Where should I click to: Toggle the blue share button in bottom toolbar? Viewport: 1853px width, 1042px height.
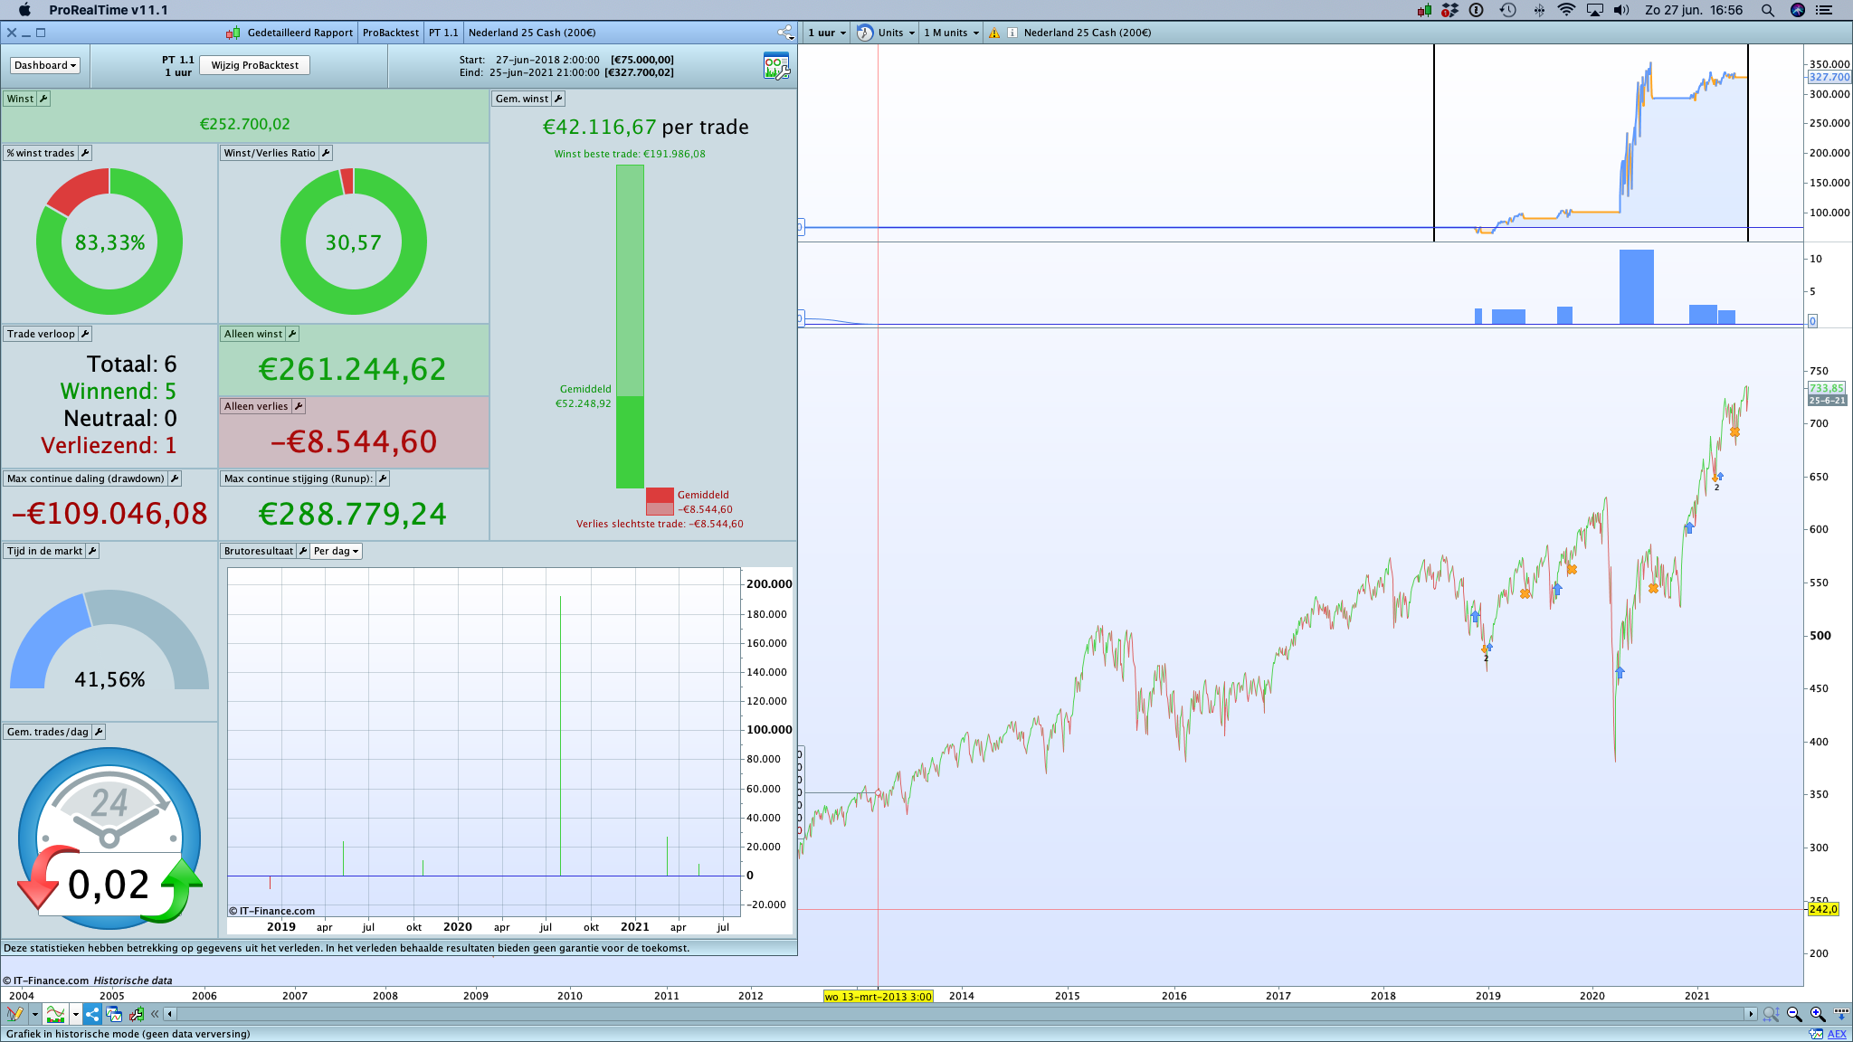[x=92, y=1014]
